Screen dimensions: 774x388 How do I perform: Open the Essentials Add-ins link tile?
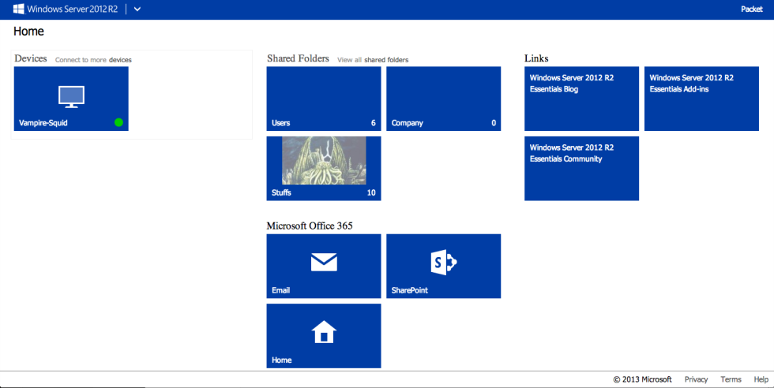[701, 99]
